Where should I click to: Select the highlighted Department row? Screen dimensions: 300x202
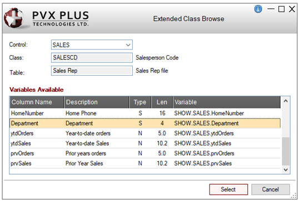coord(145,123)
